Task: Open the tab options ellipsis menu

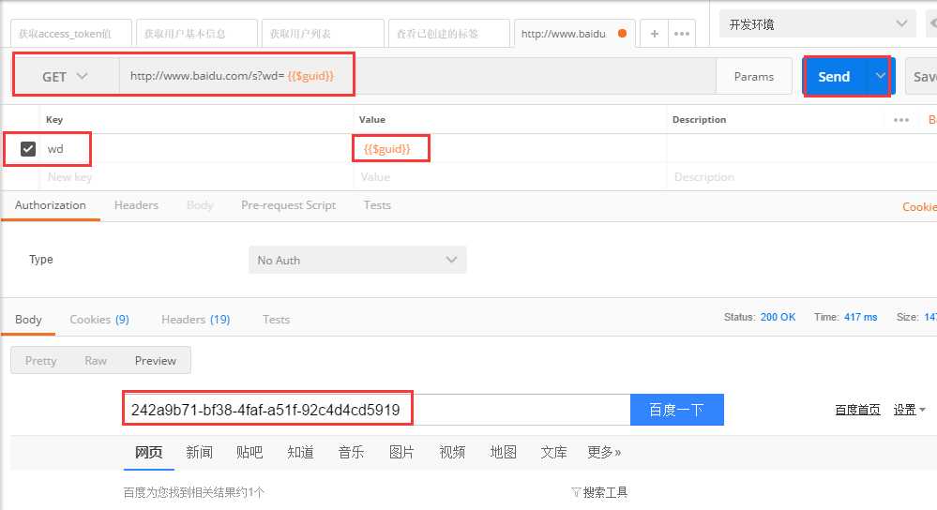Action: click(682, 34)
